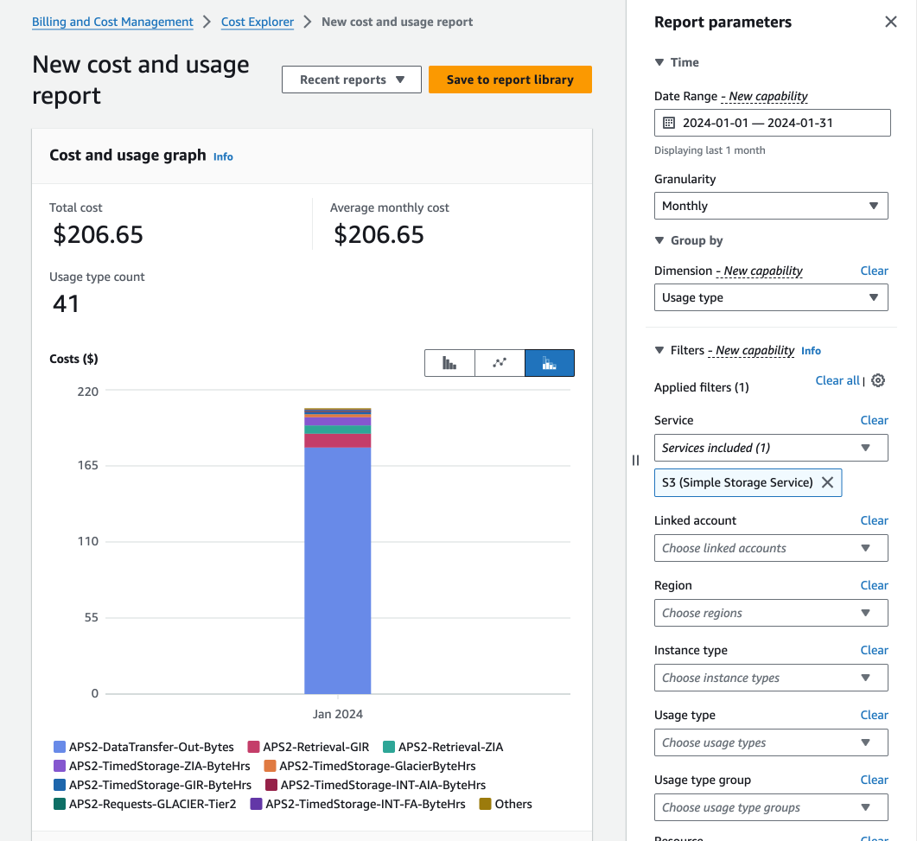Collapse the Group by section
The width and height of the screenshot is (917, 841).
pos(659,240)
